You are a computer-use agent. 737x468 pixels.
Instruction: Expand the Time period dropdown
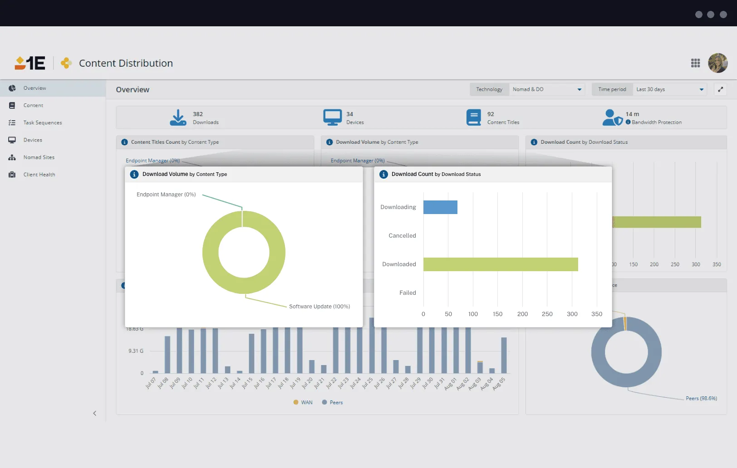tap(670, 89)
